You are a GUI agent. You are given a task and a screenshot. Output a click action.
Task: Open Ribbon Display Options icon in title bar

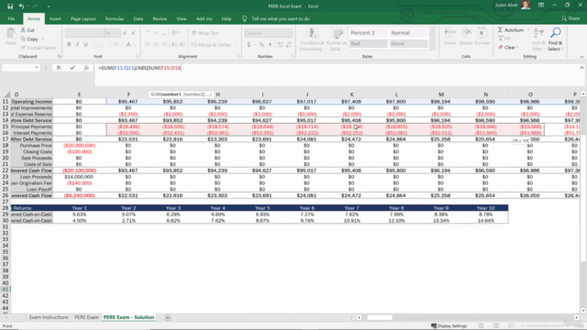point(541,5)
